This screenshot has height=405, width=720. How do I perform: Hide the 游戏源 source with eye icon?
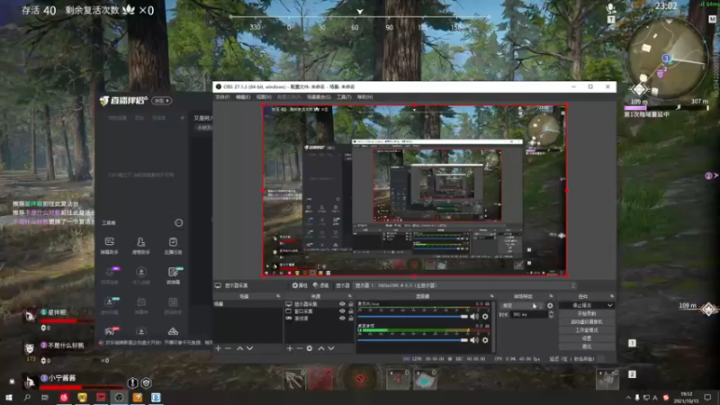pos(342,318)
